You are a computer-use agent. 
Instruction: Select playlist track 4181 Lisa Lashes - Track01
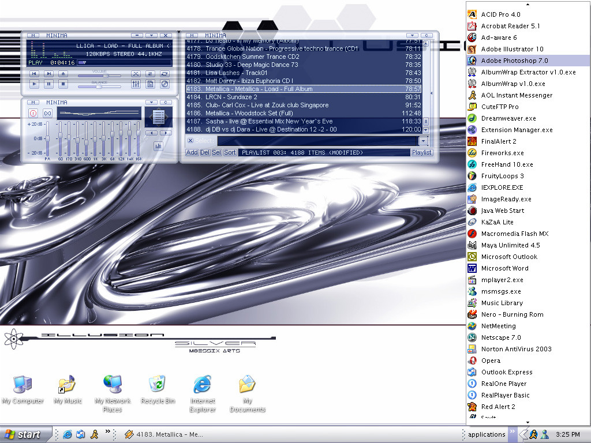(304, 73)
